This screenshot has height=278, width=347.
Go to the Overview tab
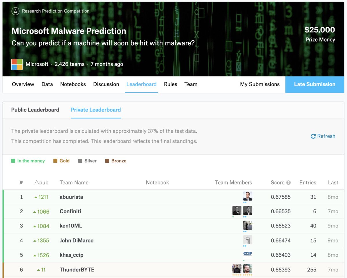[23, 84]
